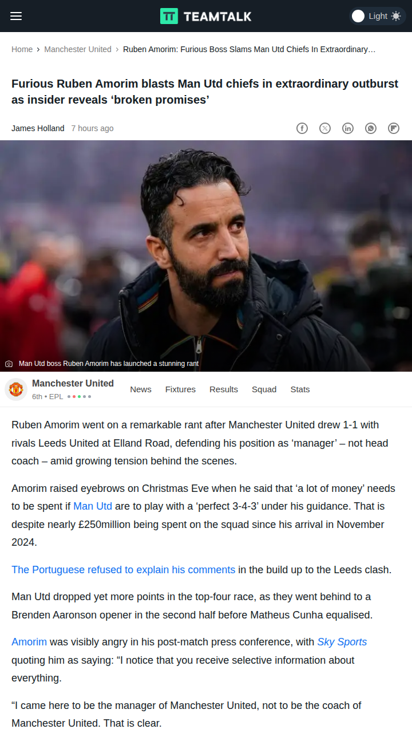The width and height of the screenshot is (412, 733).
Task: Select the Results tab
Action: (x=224, y=389)
